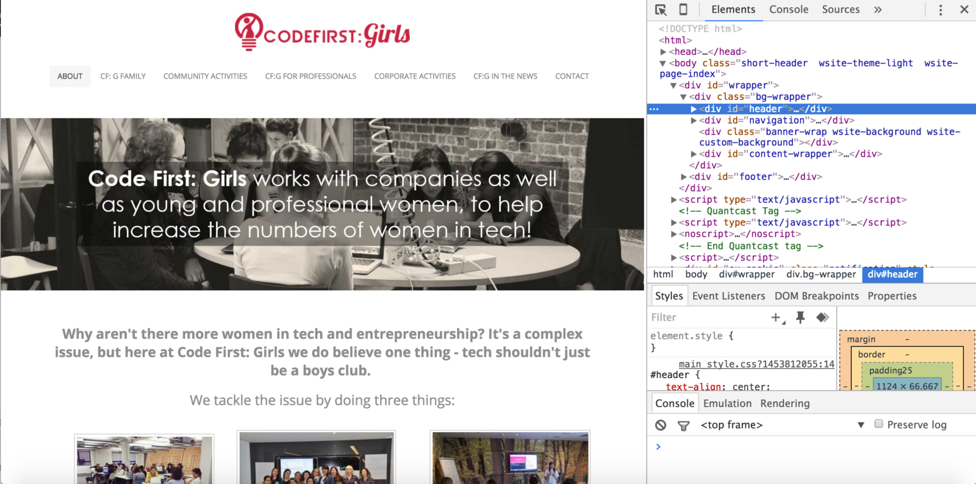Open the first group photo thumbnail

pyautogui.click(x=145, y=460)
